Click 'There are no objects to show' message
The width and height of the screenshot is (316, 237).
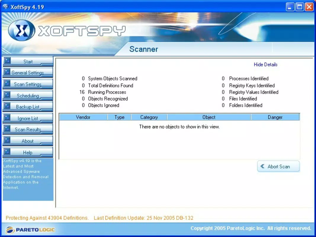point(179,127)
